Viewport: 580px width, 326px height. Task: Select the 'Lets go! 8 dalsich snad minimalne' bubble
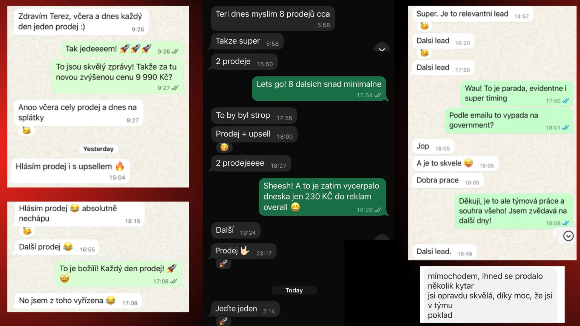pos(319,89)
